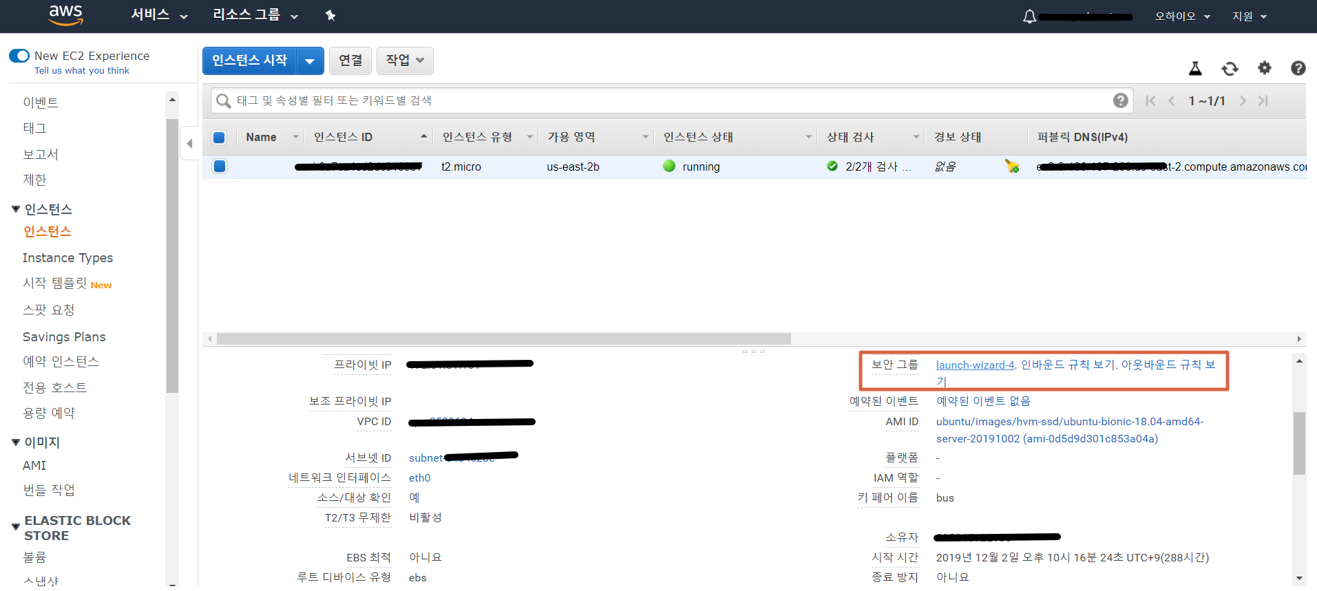The height and width of the screenshot is (591, 1317).
Task: Open the 예약된 이벤트 없음 link
Action: point(983,401)
